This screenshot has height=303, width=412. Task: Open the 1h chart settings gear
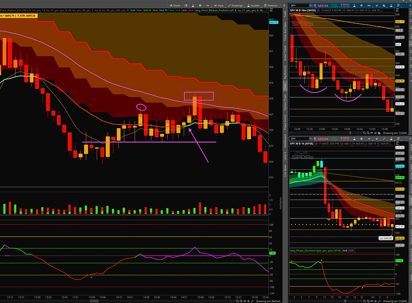[361, 139]
